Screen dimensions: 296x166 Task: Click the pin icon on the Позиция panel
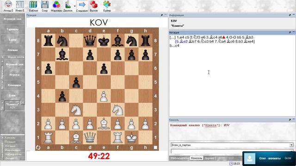tap(162, 15)
